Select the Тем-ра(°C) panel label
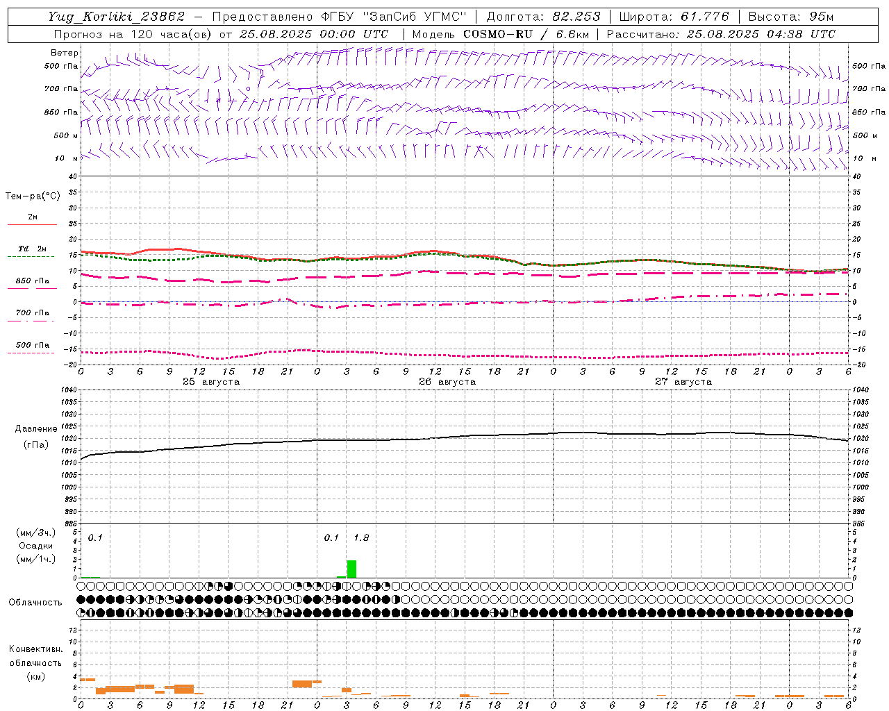 coord(33,196)
